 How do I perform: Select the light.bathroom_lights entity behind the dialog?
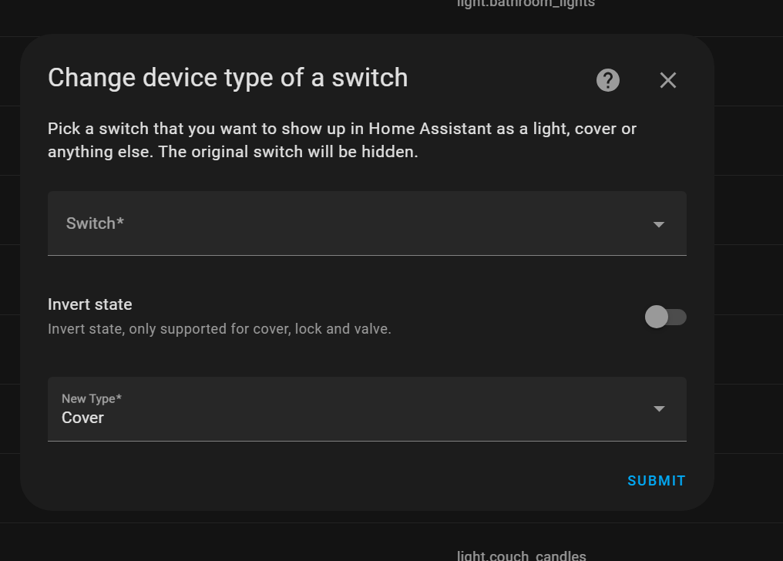coord(525,4)
